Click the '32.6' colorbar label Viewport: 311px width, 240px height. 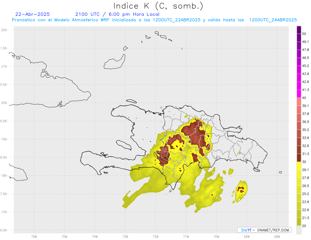(306, 146)
